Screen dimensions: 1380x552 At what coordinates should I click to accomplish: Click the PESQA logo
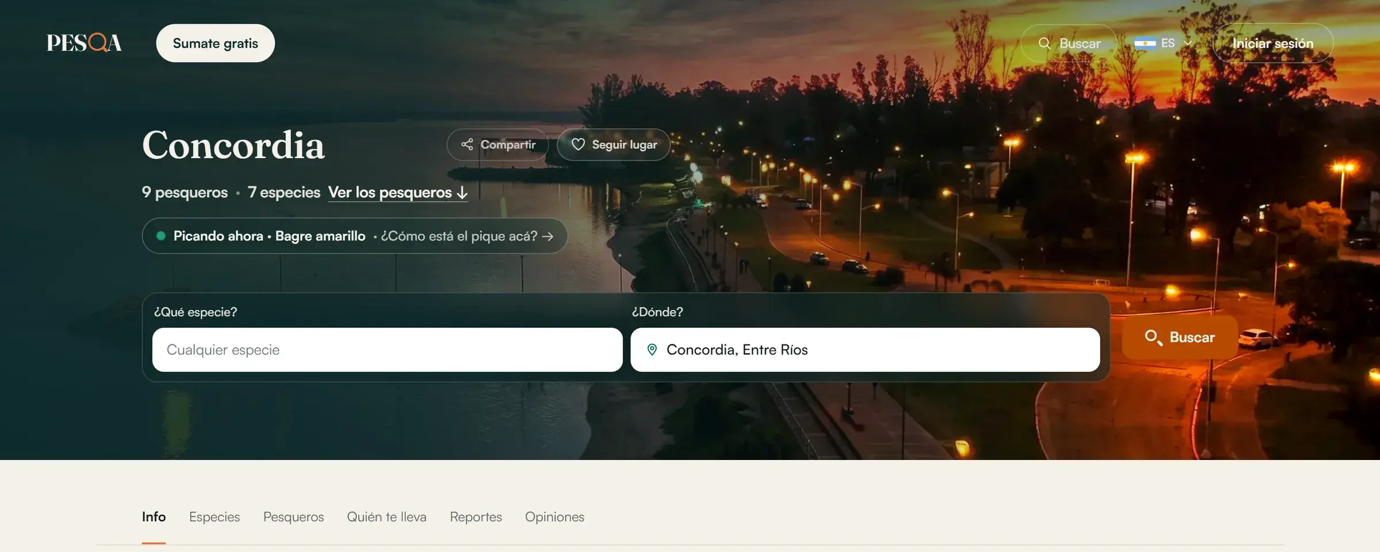(x=84, y=43)
